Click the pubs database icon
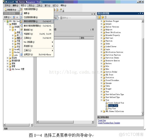Image resolution: width=146 pixels, height=139 pixels. tap(12, 55)
